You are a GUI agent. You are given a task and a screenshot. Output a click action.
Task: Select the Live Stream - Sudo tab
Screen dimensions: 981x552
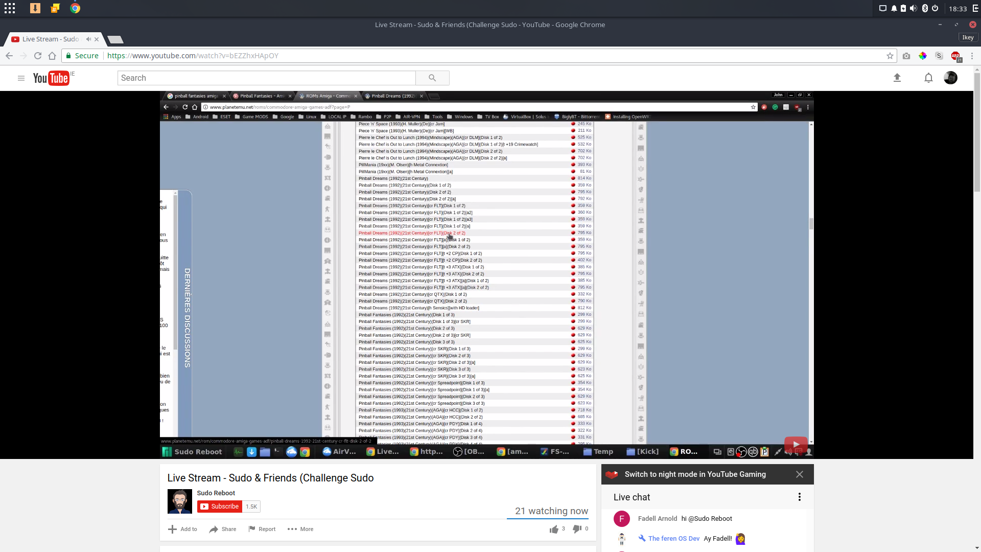pos(51,39)
